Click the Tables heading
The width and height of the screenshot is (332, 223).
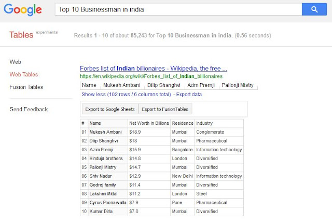click(21, 35)
